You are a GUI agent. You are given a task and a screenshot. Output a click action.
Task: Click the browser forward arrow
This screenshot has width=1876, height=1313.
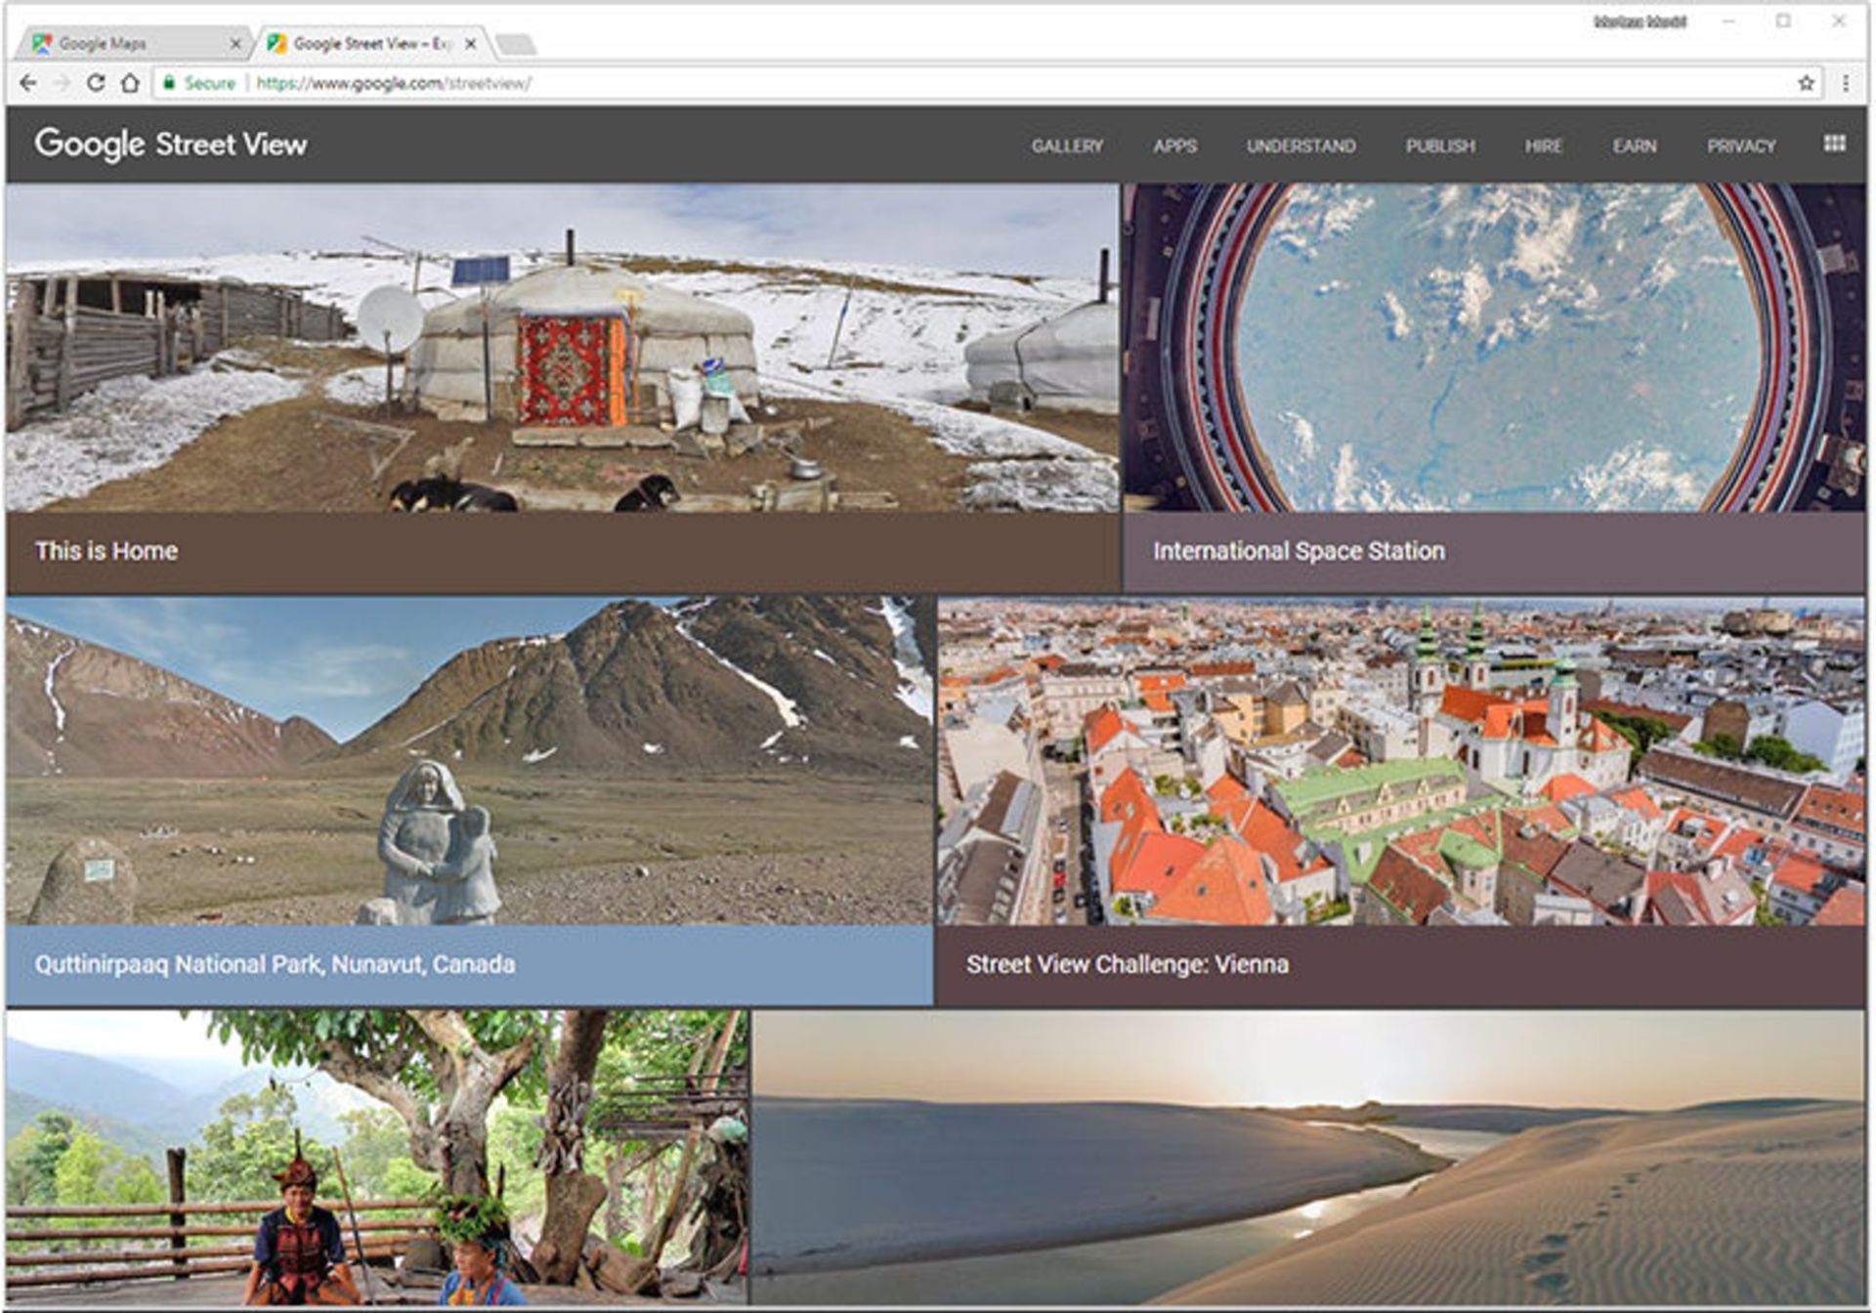pyautogui.click(x=63, y=83)
